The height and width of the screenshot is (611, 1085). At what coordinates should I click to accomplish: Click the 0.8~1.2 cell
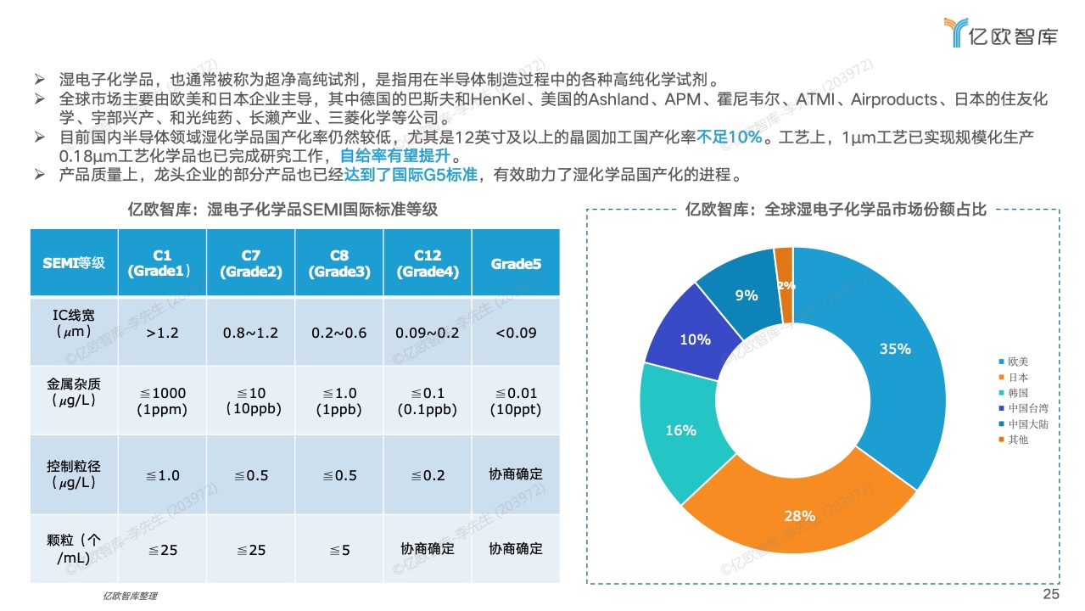250,332
